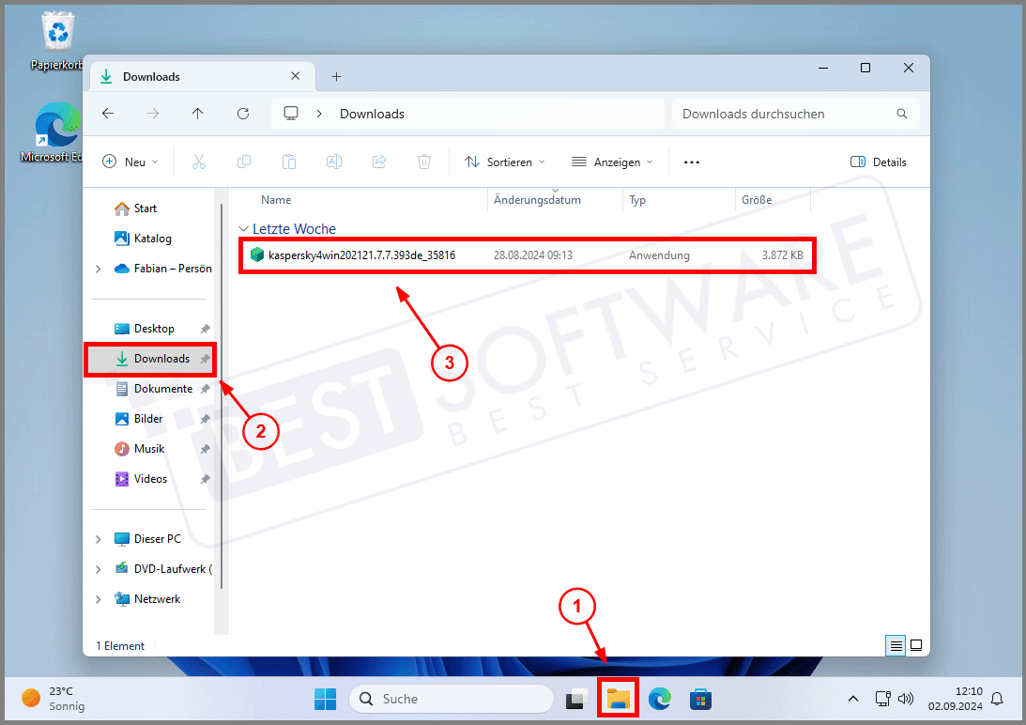
Task: Open the Neu menu button
Action: click(x=130, y=162)
